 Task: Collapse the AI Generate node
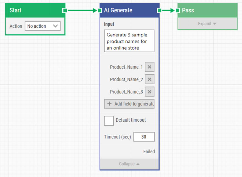click(129, 164)
